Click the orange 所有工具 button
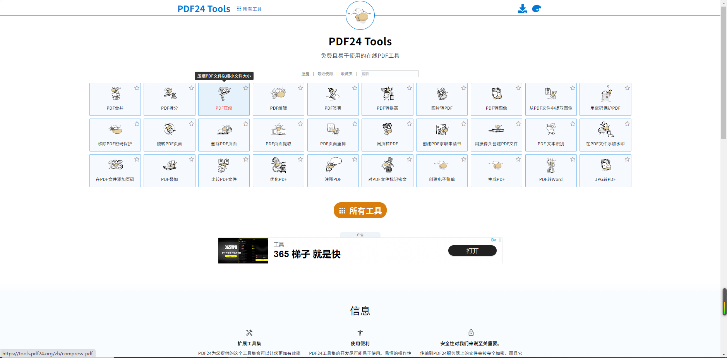The height and width of the screenshot is (358, 727). (360, 210)
